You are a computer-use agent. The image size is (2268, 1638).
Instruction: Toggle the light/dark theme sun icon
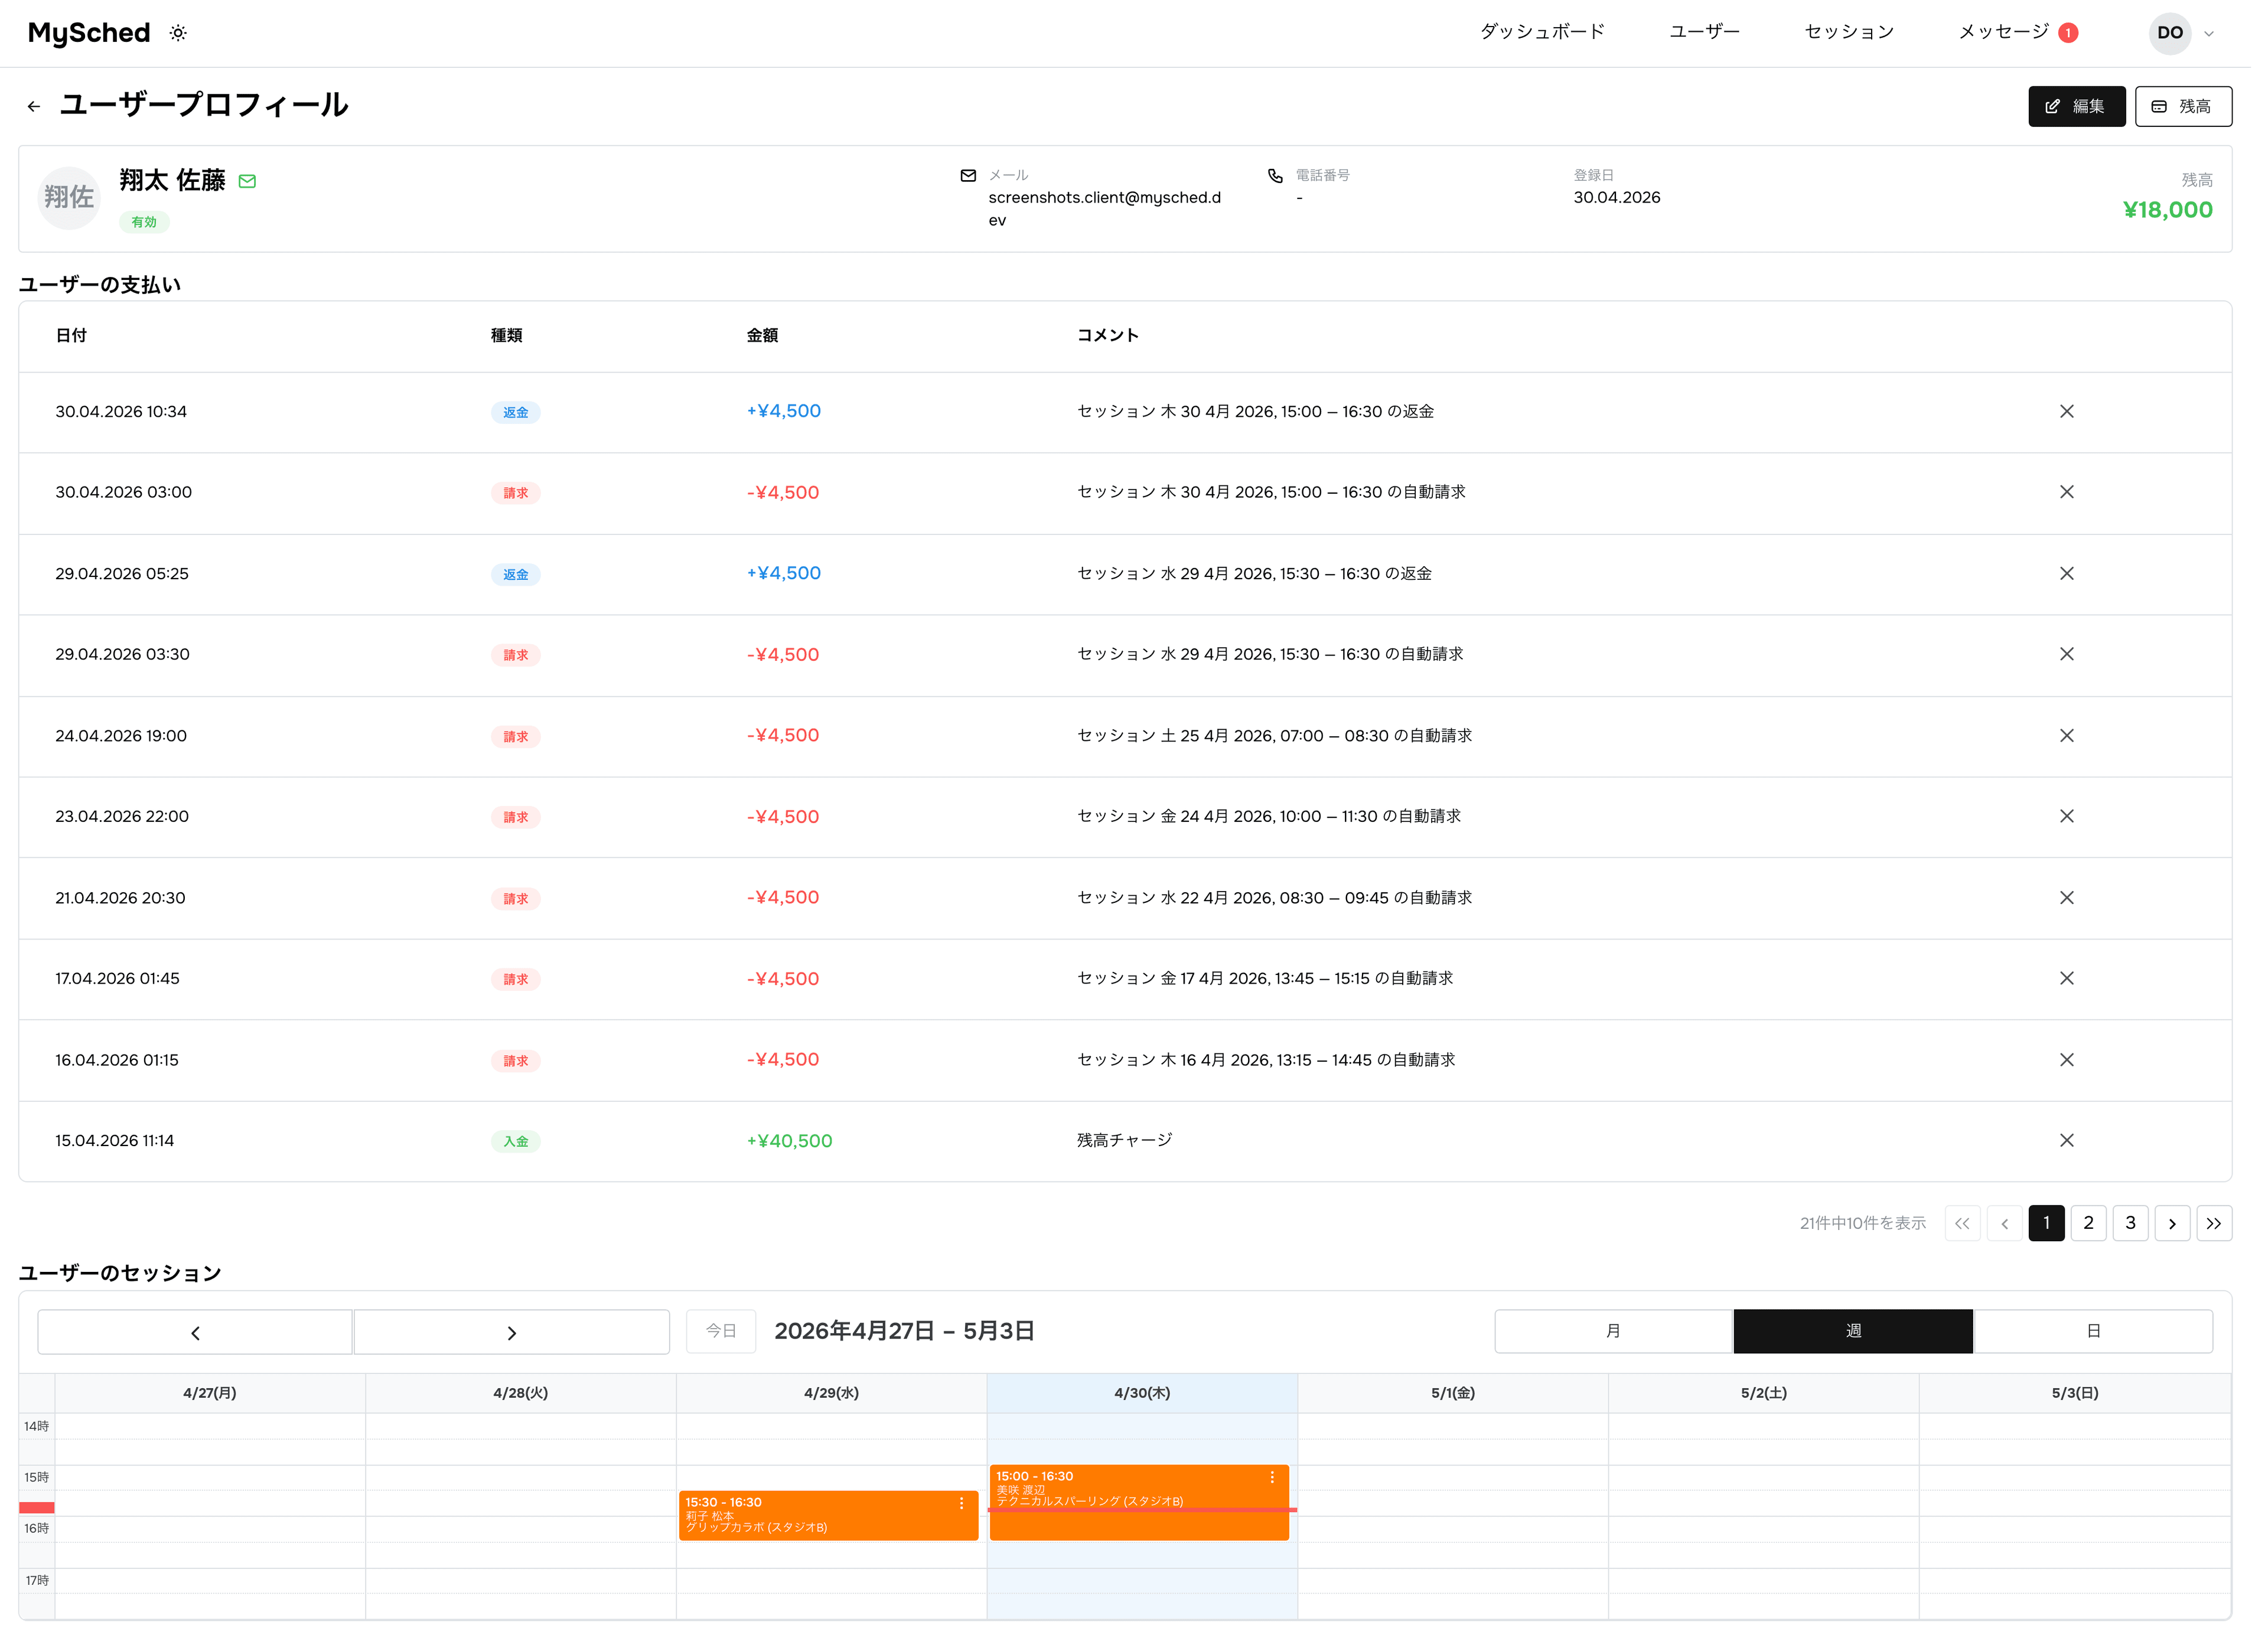[x=179, y=33]
